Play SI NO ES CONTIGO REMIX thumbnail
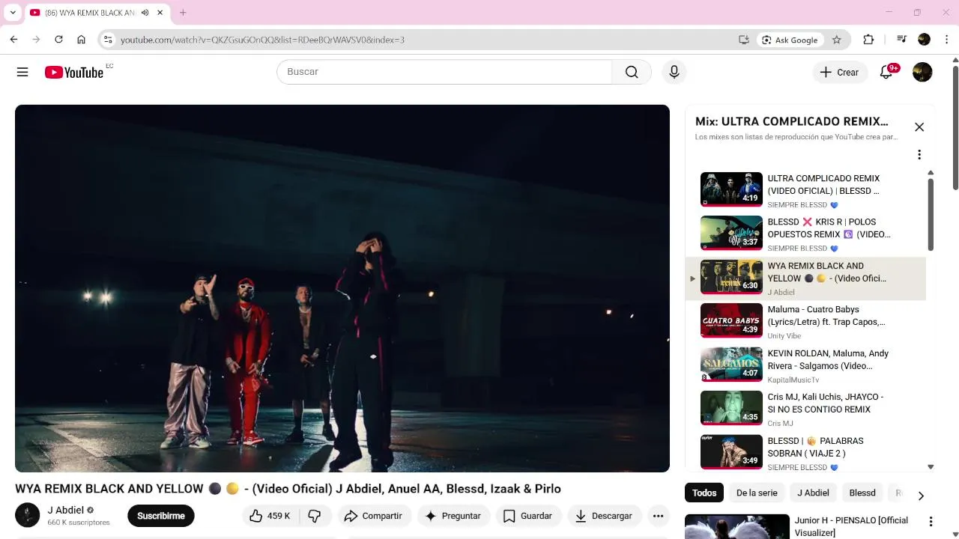The width and height of the screenshot is (959, 539). pos(731,409)
